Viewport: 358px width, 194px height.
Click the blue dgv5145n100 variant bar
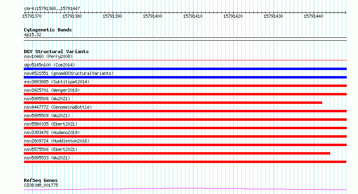coord(185,69)
